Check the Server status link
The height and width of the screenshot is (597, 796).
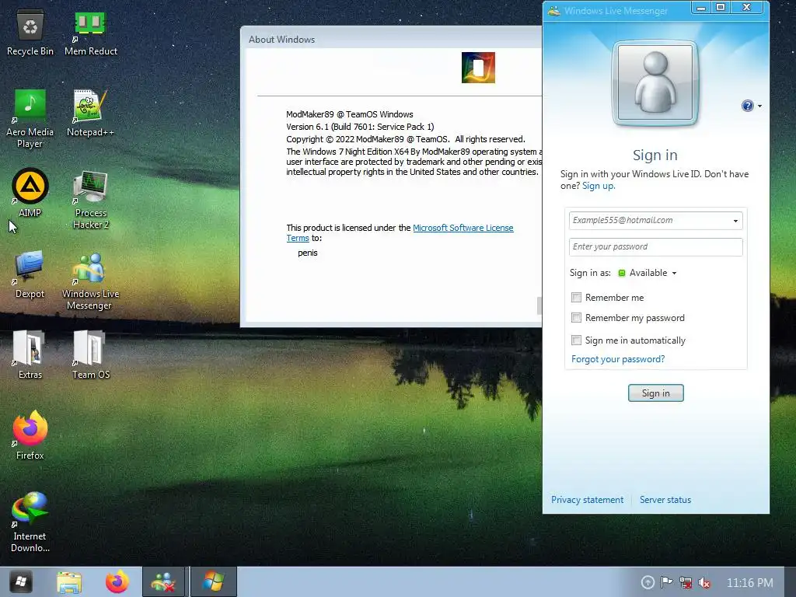tap(665, 500)
